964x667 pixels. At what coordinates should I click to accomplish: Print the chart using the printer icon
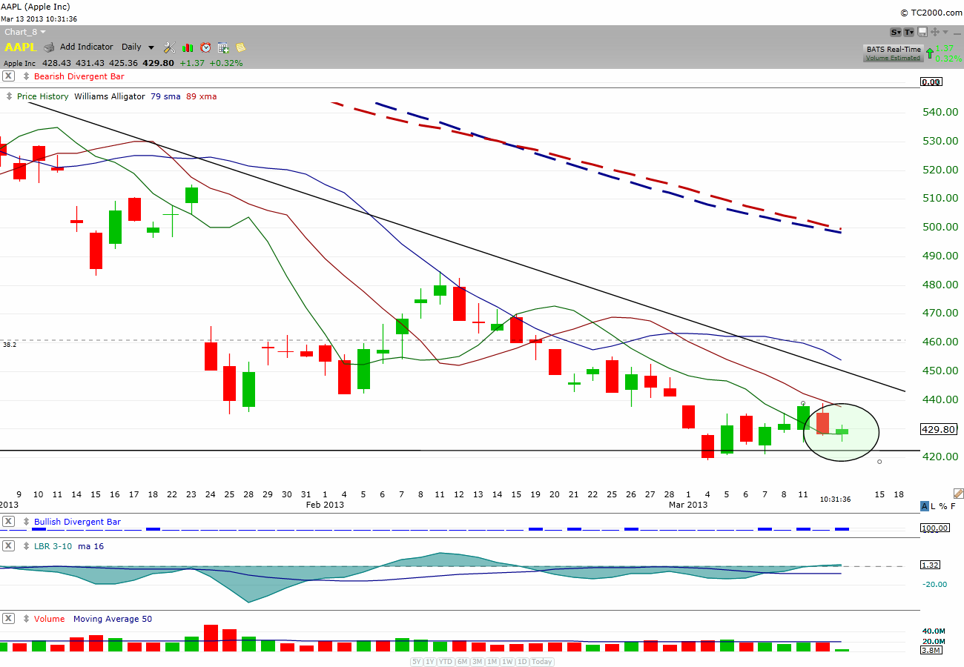click(x=49, y=47)
